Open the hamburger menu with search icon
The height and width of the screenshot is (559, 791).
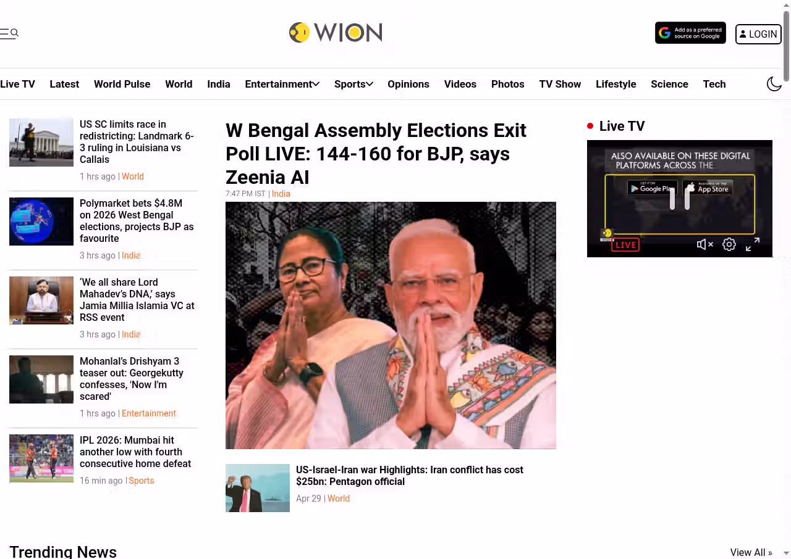click(9, 33)
